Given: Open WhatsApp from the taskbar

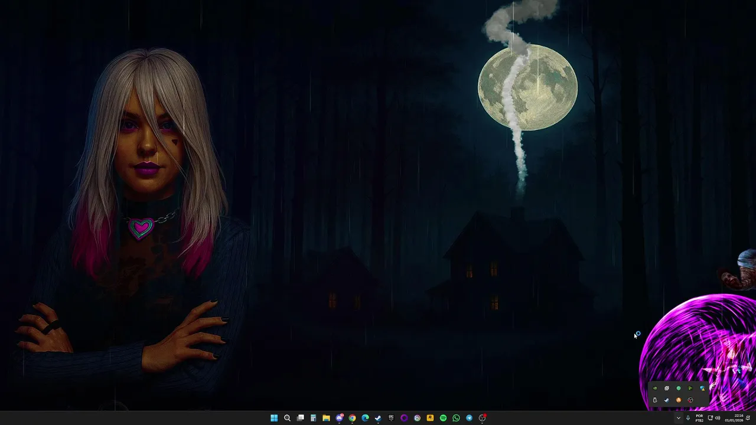Looking at the screenshot, I should click(456, 418).
